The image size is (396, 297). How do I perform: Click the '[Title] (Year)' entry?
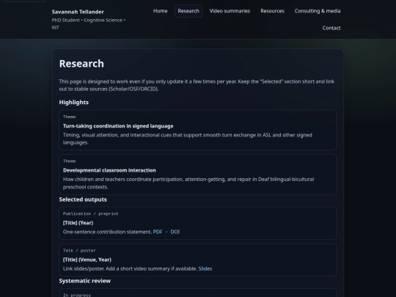tap(78, 223)
